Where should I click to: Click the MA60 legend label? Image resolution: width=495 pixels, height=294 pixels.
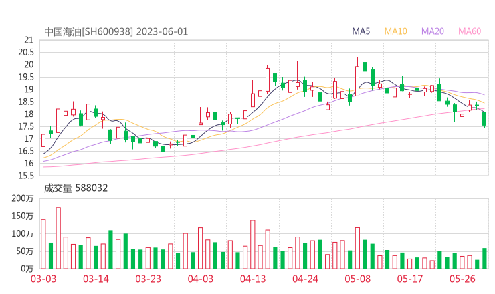[x=470, y=31]
